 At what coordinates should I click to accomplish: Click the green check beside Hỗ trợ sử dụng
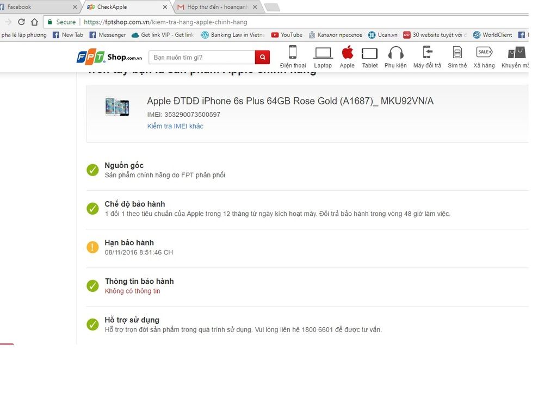click(x=92, y=325)
